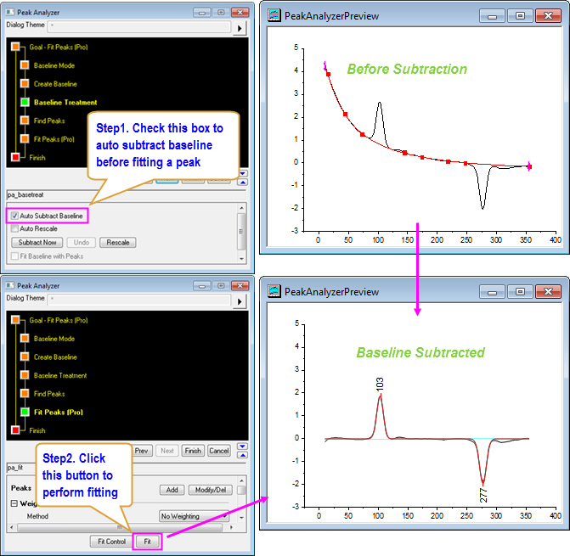Open Dialog Theme arrow menu in upper dialog

239,28
